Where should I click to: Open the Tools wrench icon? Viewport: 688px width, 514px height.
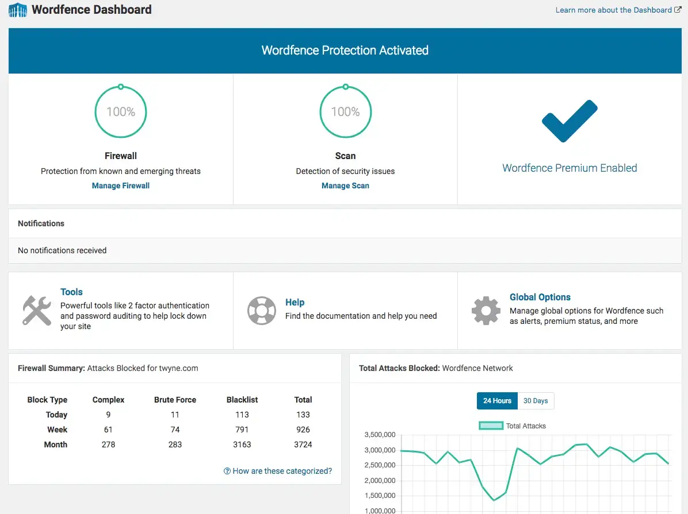coord(37,311)
